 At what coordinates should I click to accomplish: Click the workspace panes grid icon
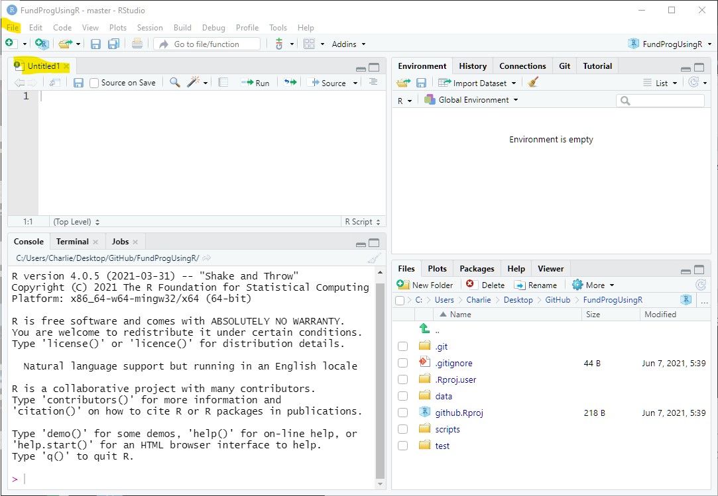(310, 44)
